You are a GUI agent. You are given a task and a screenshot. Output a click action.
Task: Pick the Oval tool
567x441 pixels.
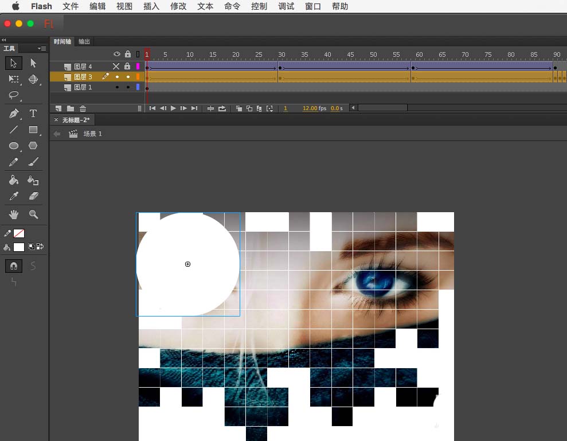(14, 146)
